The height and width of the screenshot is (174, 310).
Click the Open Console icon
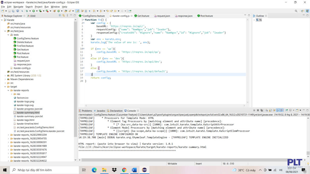(297, 110)
